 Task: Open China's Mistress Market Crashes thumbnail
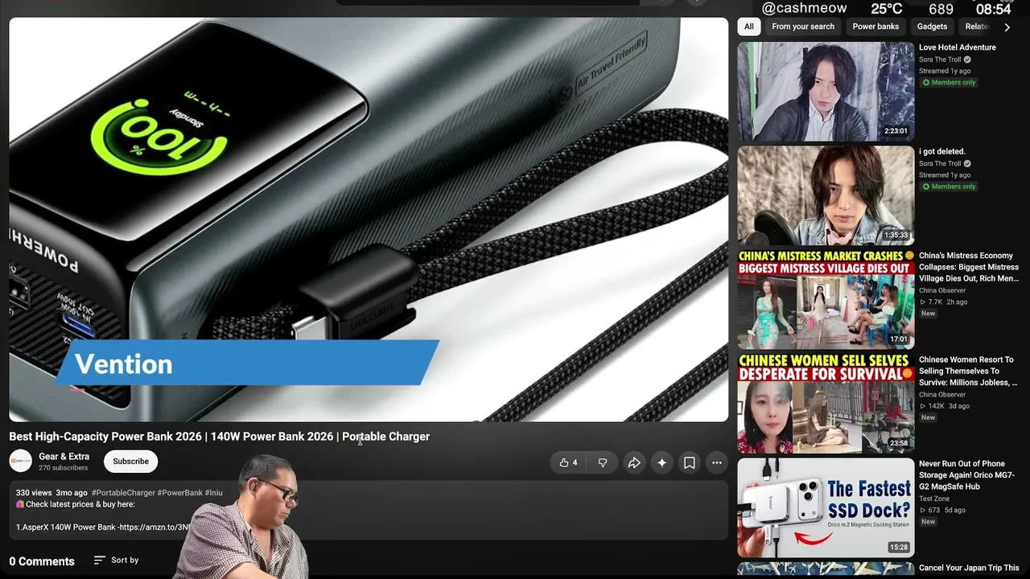click(x=826, y=299)
